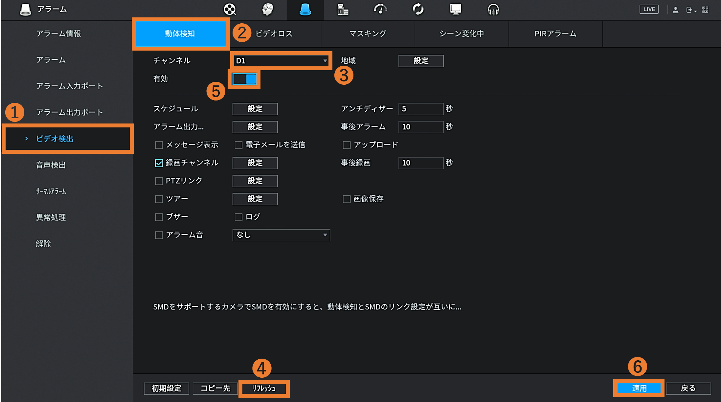Open the video playback film reel icon
Screen dimensions: 721x402
230,9
